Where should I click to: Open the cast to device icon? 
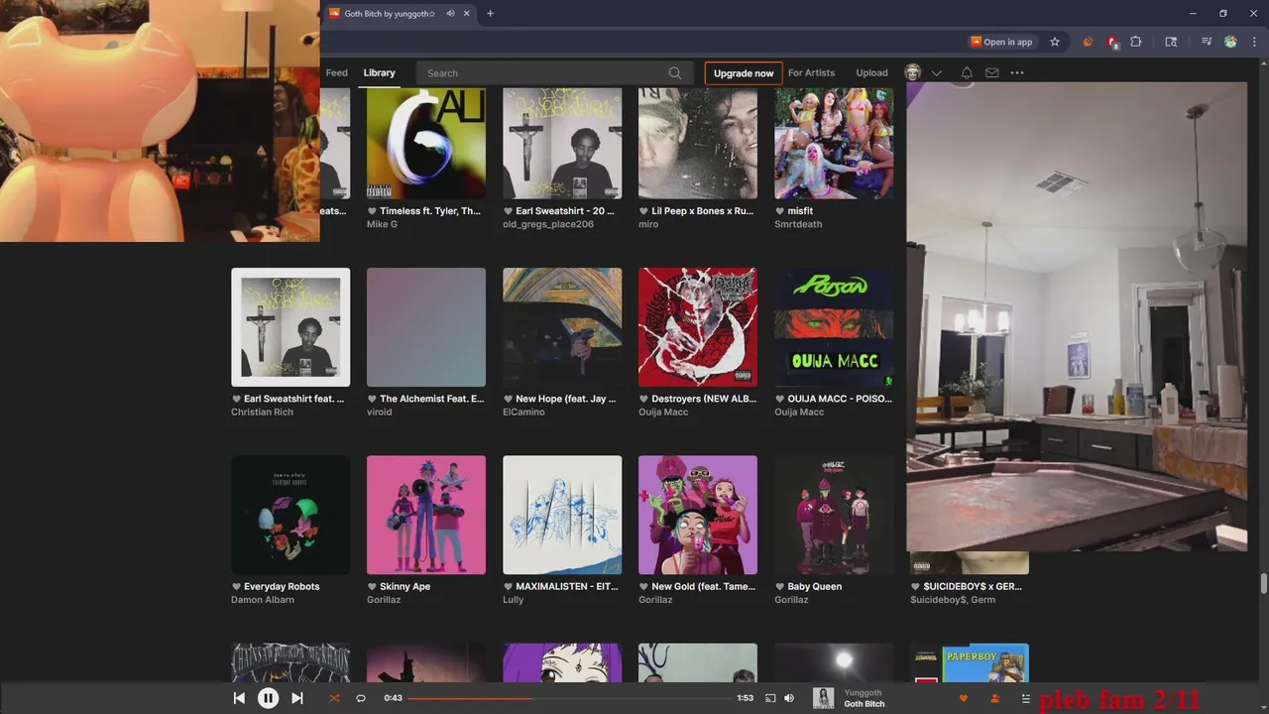(770, 698)
